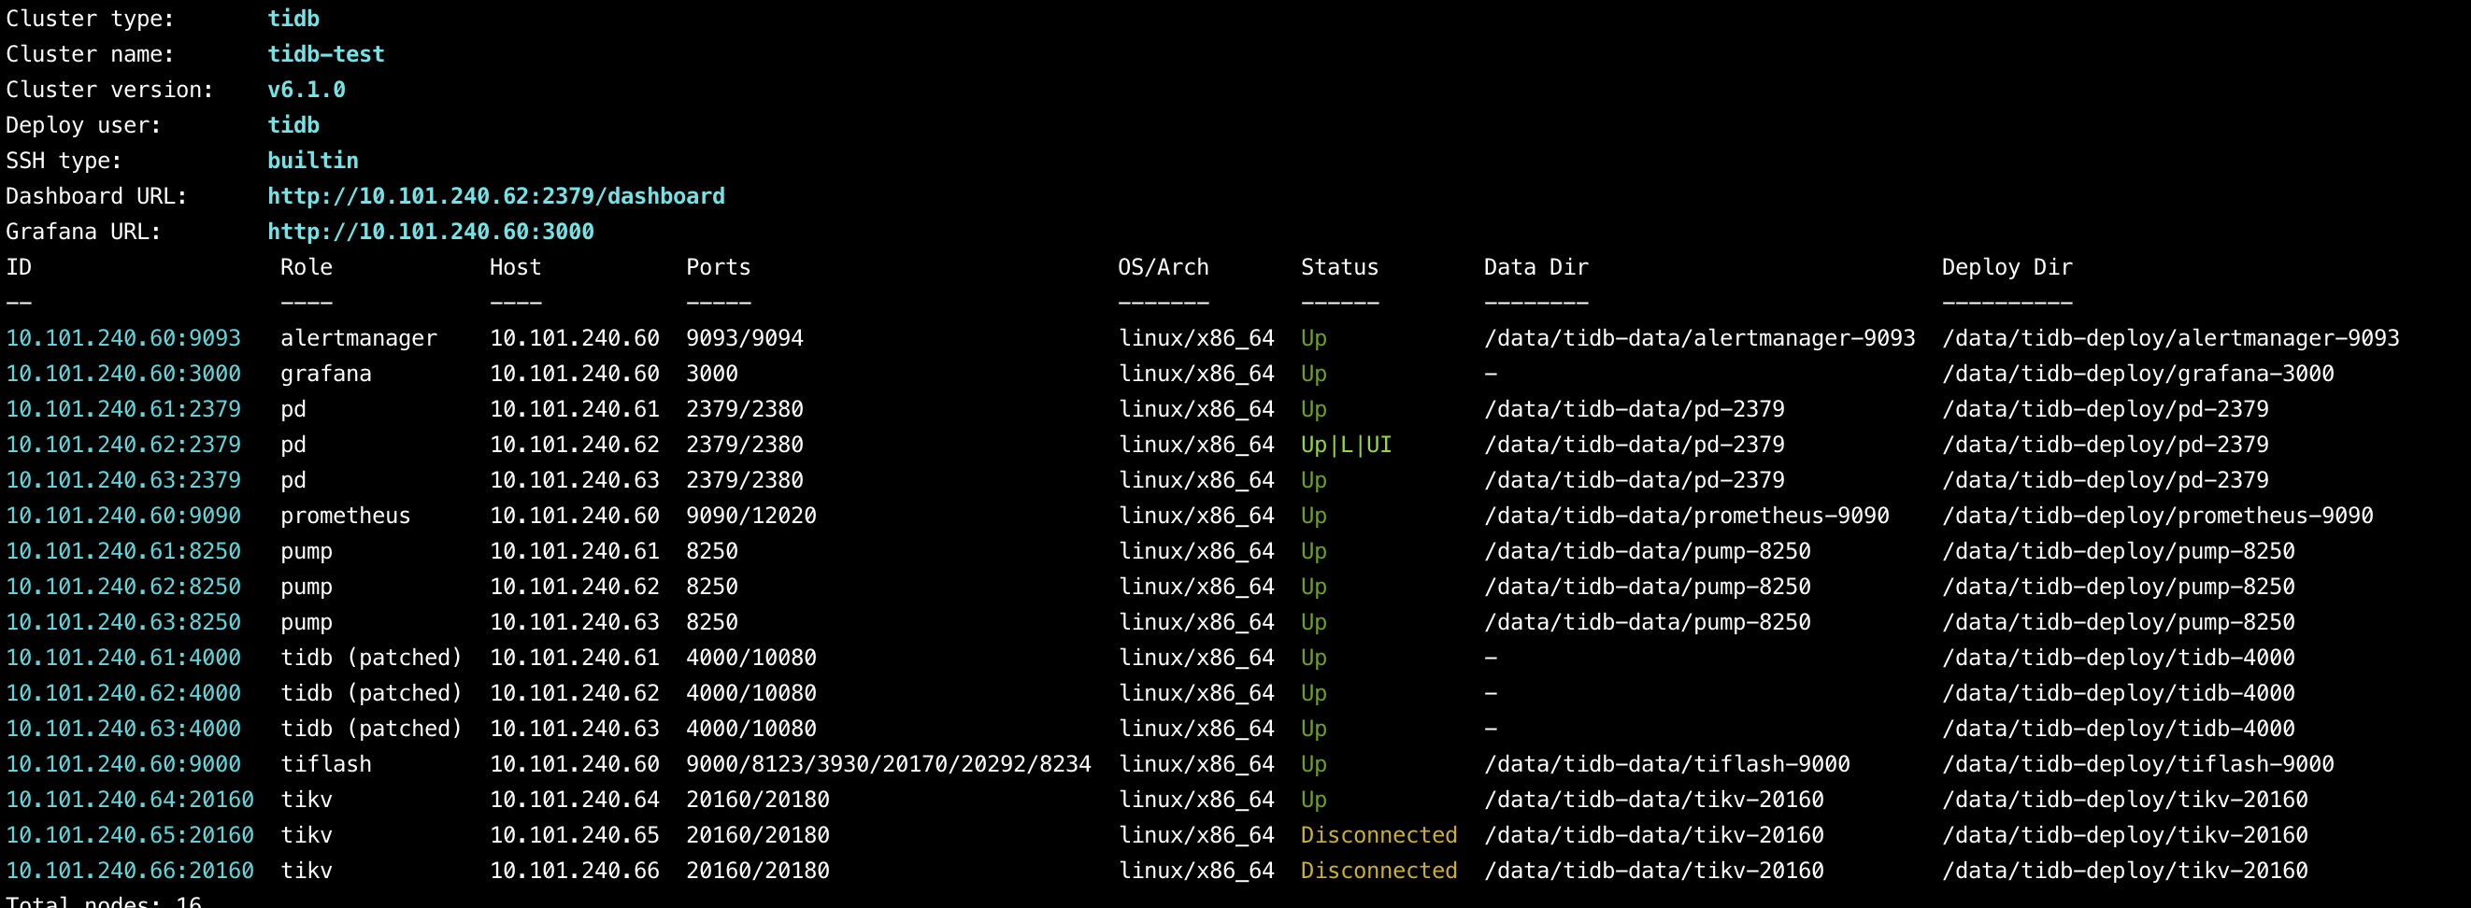Viewport: 2471px width, 908px height.
Task: Click the pump node ID 10.101.240.61:8250
Action: point(123,551)
